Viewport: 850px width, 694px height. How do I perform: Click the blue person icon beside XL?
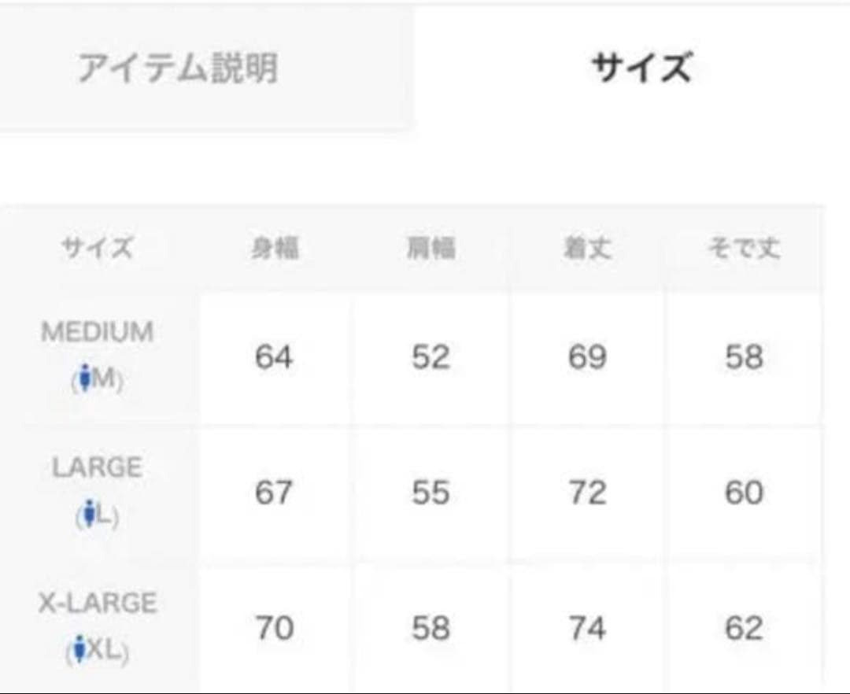pyautogui.click(x=78, y=651)
